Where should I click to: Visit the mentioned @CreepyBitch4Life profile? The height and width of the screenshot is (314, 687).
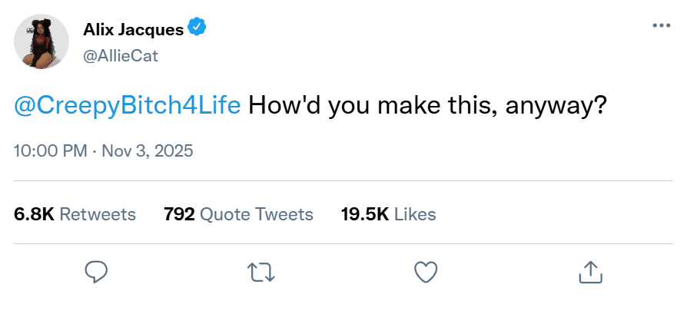click(x=128, y=106)
